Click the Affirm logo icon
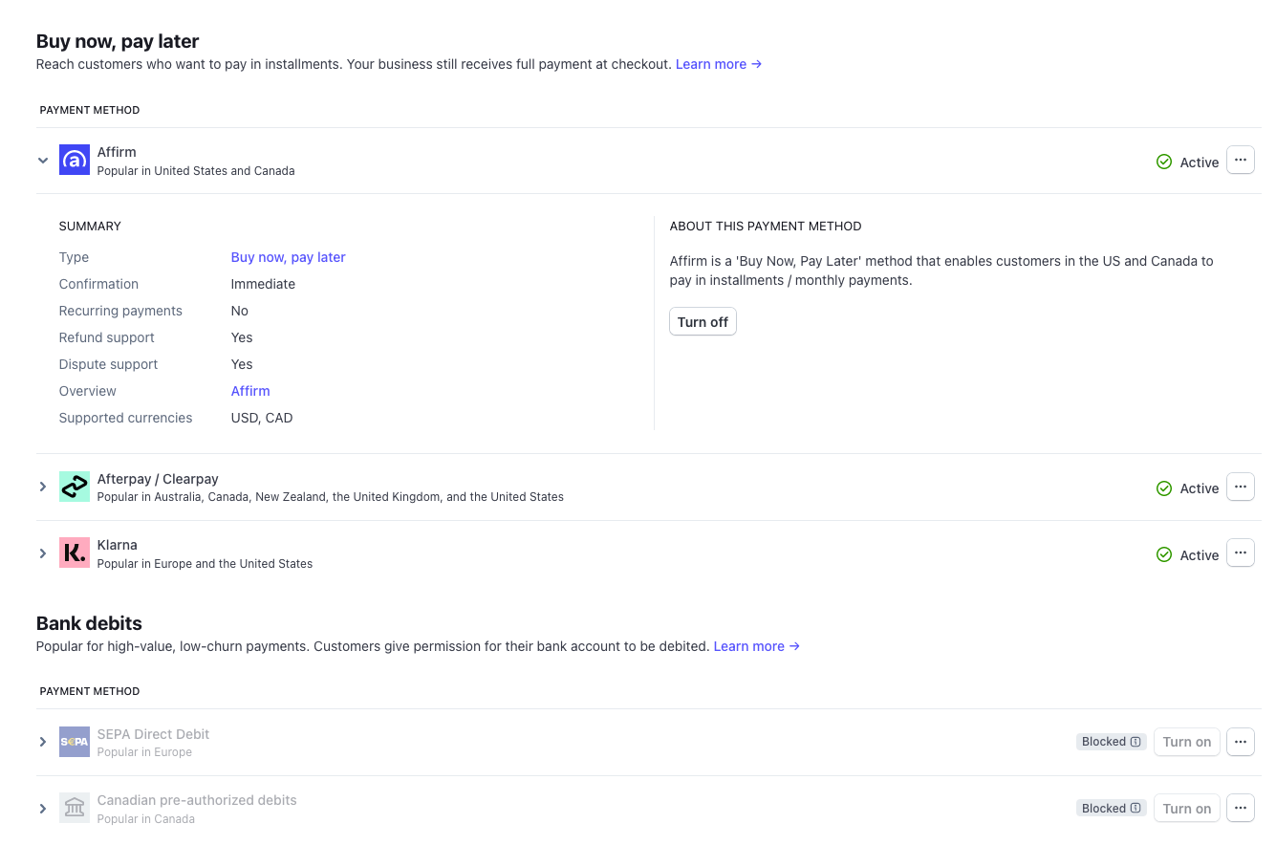 coord(75,161)
